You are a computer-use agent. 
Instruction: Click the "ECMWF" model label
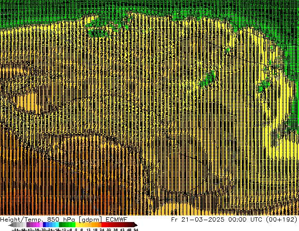[116, 220]
